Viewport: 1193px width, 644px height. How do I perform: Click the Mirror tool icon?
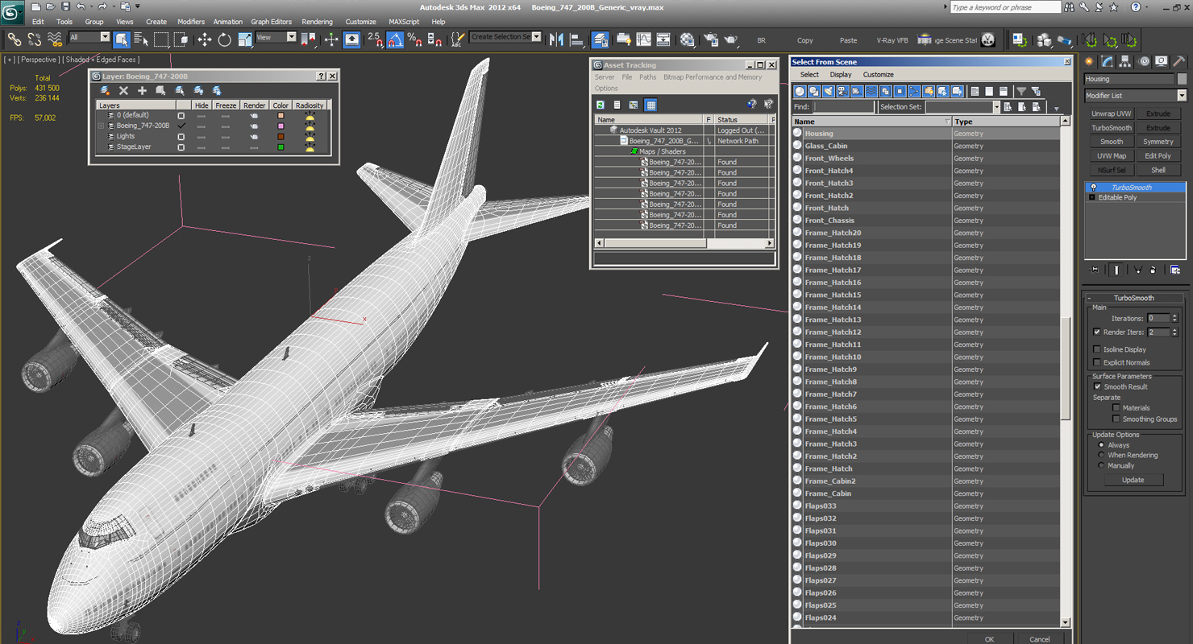[556, 39]
